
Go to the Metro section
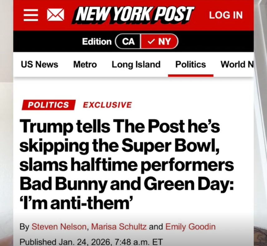pos(85,64)
